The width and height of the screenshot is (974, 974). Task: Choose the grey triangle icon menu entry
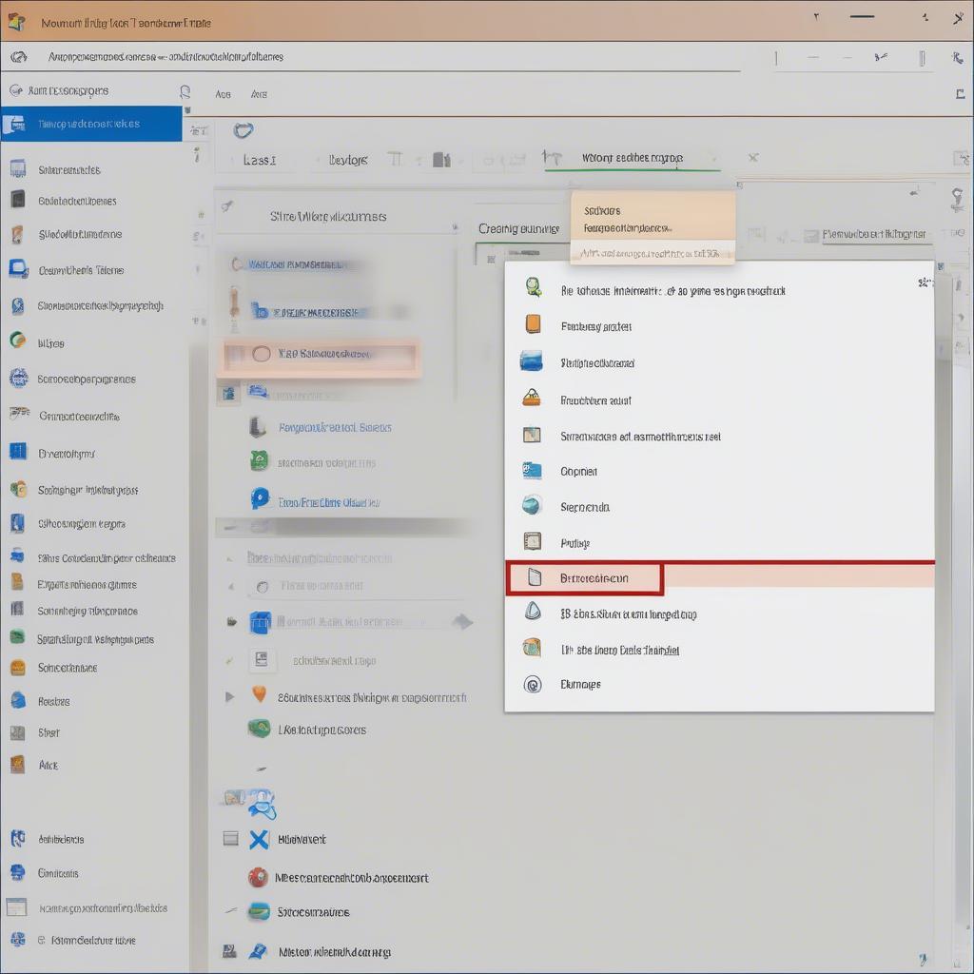click(719, 614)
